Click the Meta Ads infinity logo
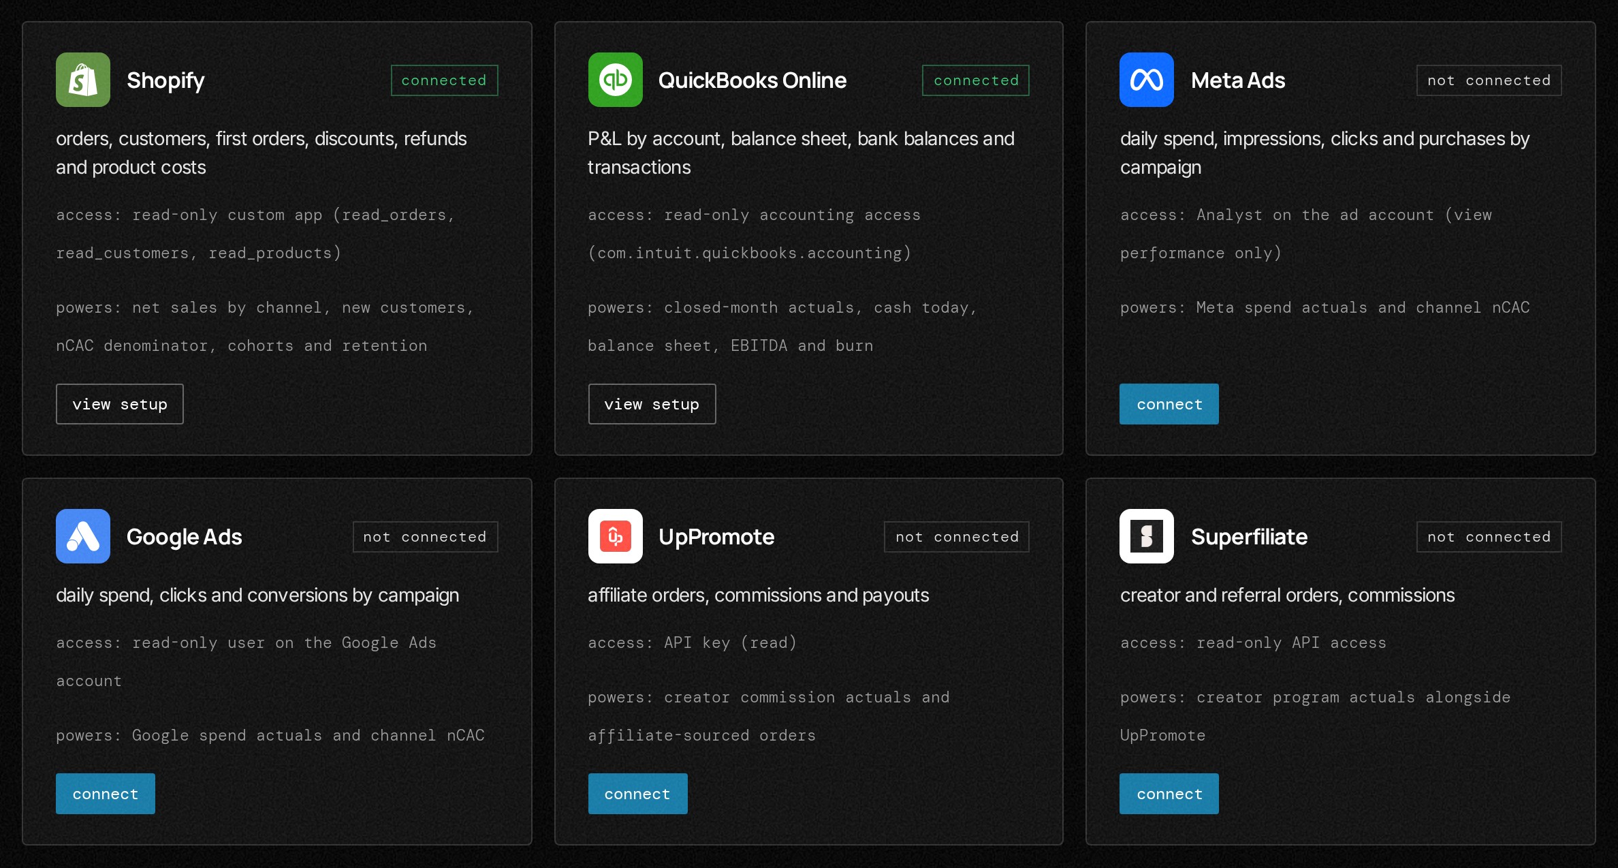 click(x=1147, y=80)
